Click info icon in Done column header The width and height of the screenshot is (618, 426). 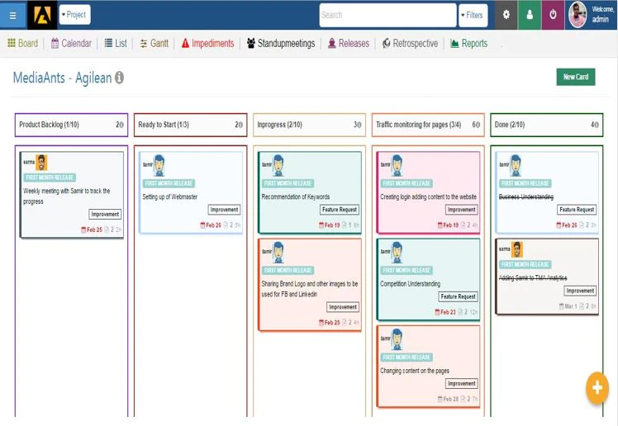tap(597, 125)
